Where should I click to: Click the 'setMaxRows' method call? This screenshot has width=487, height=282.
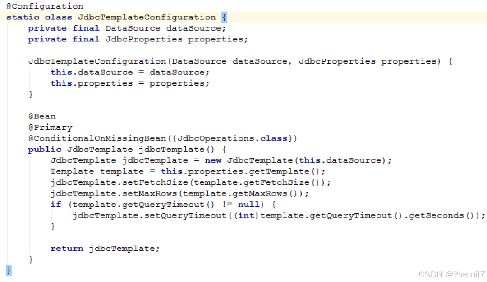(149, 194)
